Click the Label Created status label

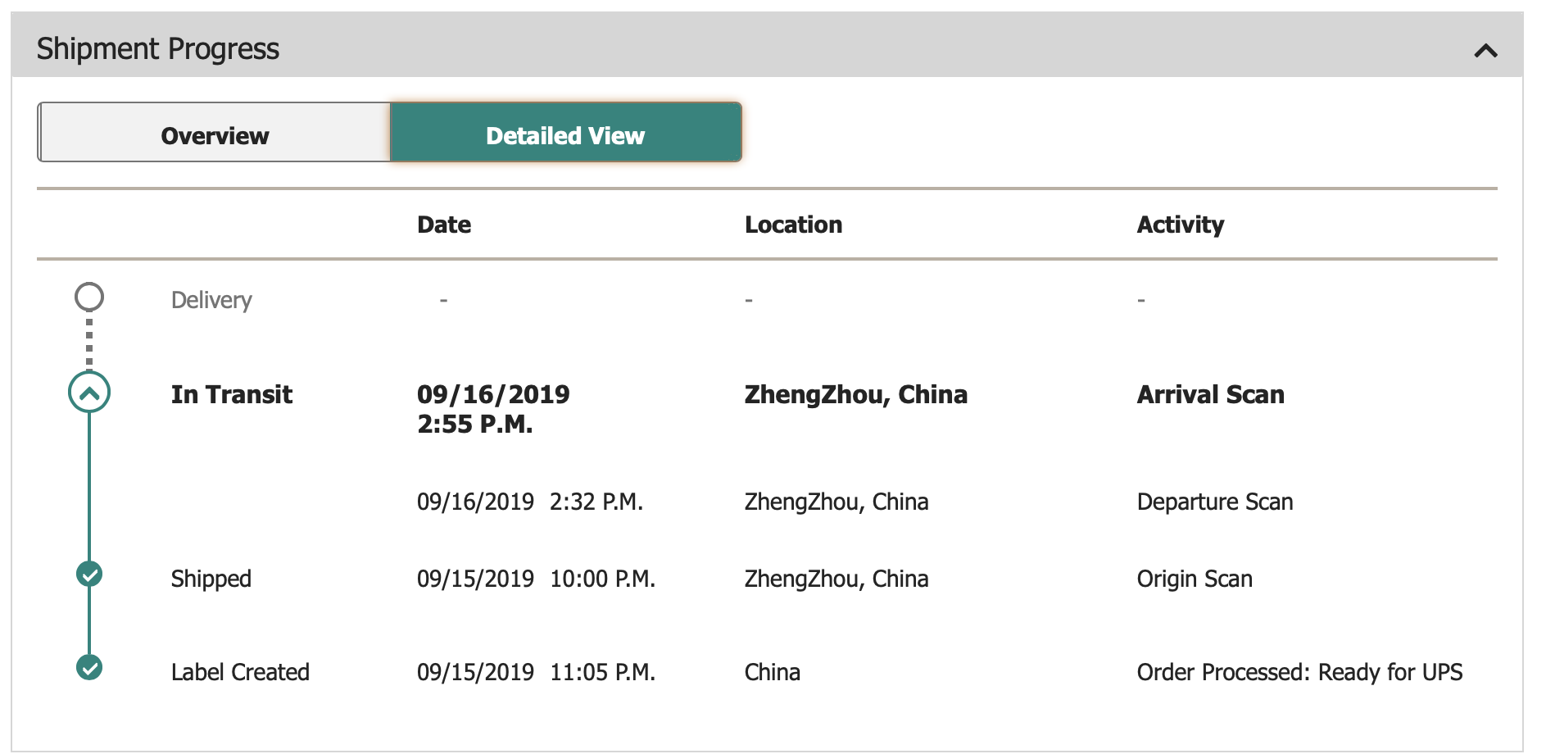240,672
